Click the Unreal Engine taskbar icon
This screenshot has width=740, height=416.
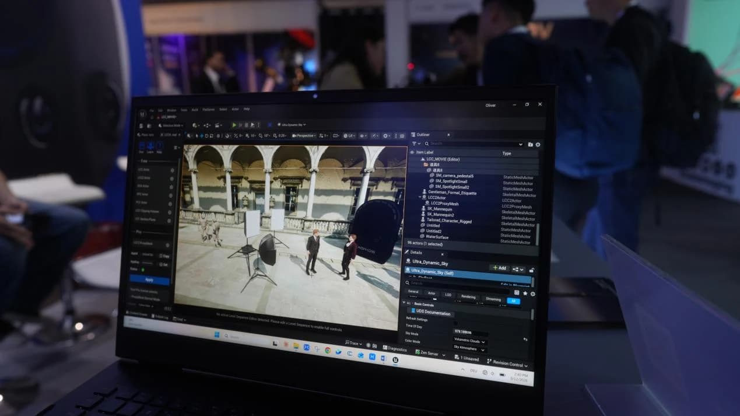pos(395,360)
